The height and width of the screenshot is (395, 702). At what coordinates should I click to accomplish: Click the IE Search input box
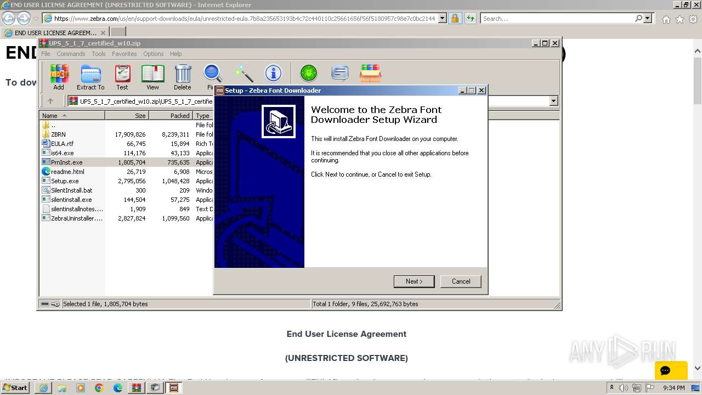click(x=557, y=19)
